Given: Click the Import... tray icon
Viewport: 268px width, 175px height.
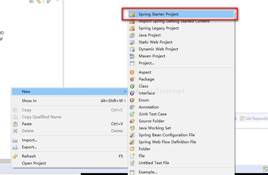Looking at the screenshot, I should click(15, 140).
